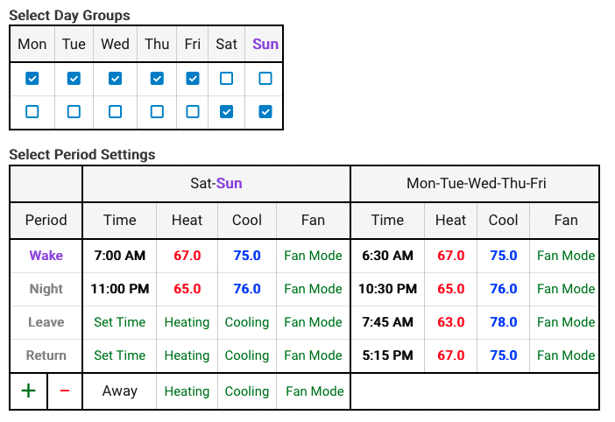Click the purple Sun day header
This screenshot has width=615, height=422.
pyautogui.click(x=265, y=44)
